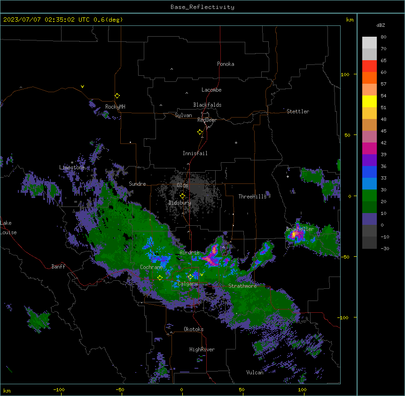Screen dimensions: 405x396
Task: Click the -100 tick label on the bottom axis
Action: [59, 389]
